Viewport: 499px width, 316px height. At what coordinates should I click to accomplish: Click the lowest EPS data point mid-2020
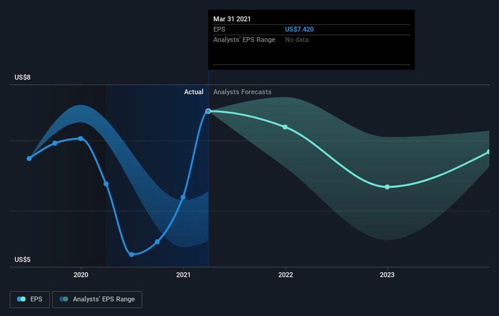(x=131, y=255)
